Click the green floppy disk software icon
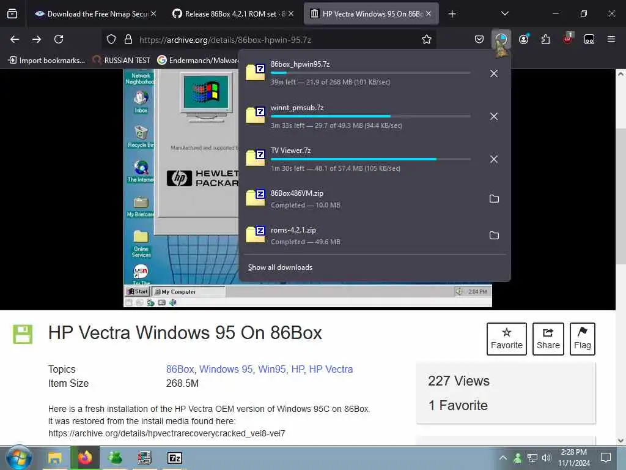Screen dimensions: 626x470 pos(23,334)
